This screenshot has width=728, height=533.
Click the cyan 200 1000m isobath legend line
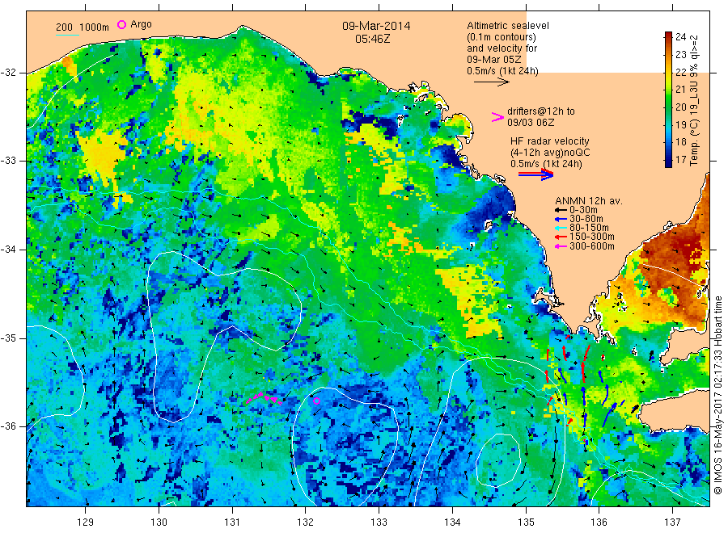click(67, 35)
